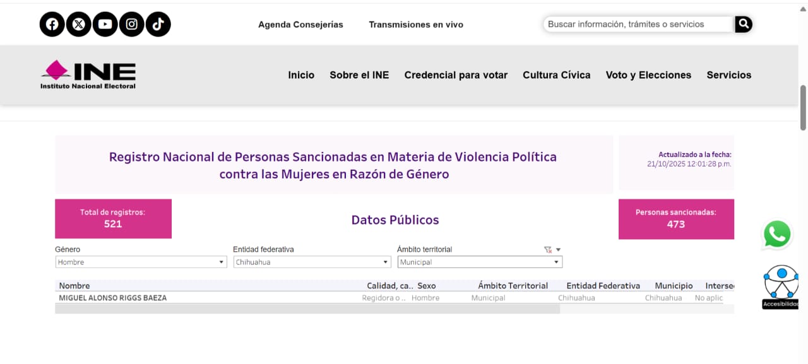Click the table's horizontal scrollbar
This screenshot has width=808, height=364.
click(x=307, y=309)
